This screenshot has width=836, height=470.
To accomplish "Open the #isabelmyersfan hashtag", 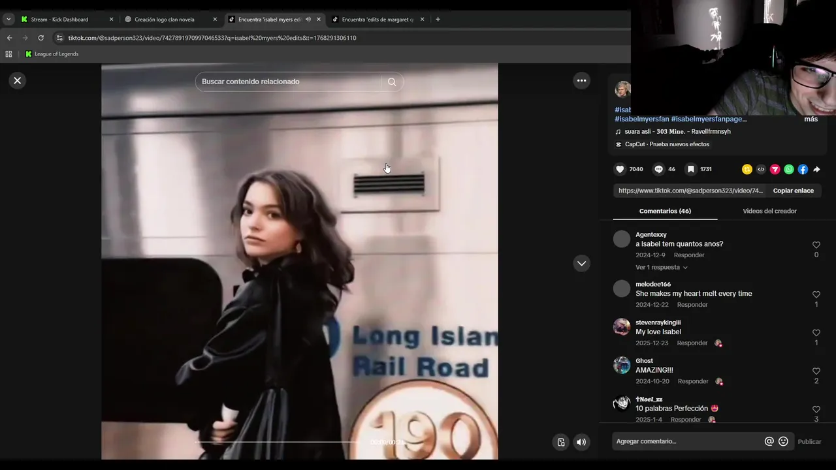I will click(641, 119).
